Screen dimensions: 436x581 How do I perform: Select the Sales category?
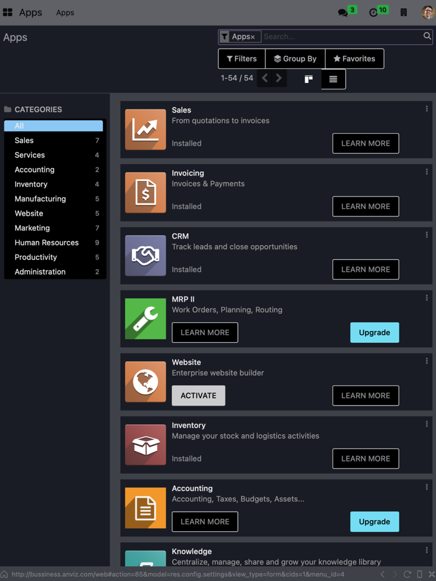click(x=54, y=141)
